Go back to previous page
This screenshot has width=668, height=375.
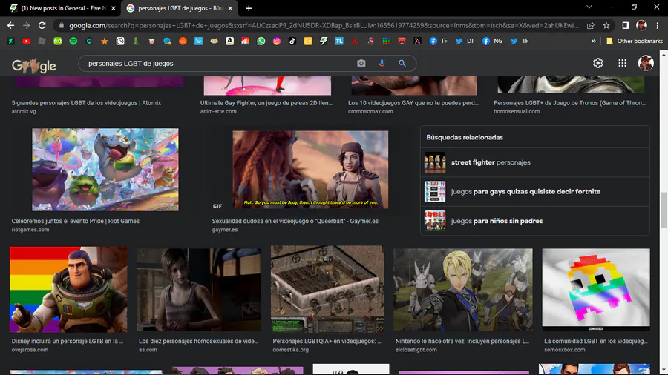10,25
